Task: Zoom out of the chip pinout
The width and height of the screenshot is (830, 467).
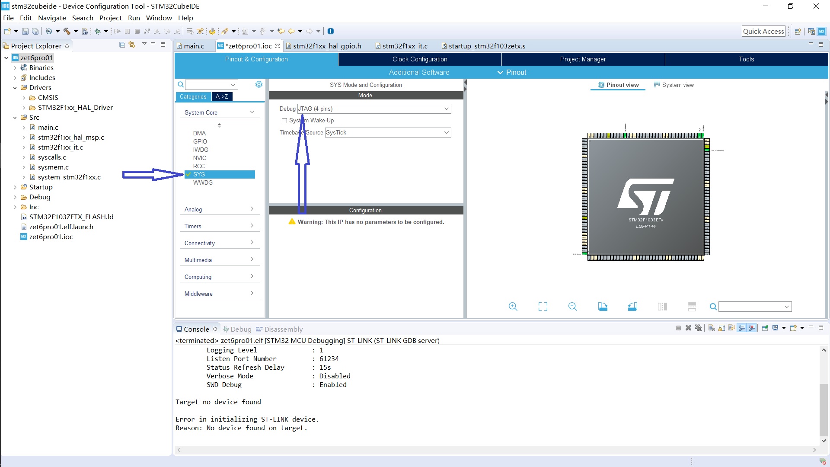Action: 573,307
